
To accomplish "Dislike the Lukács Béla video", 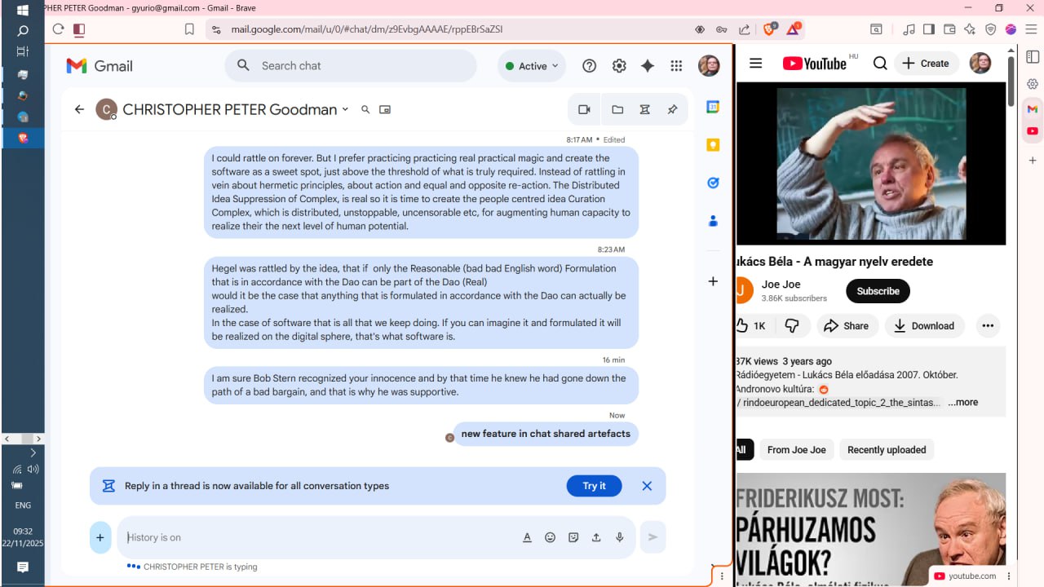I will coord(791,326).
